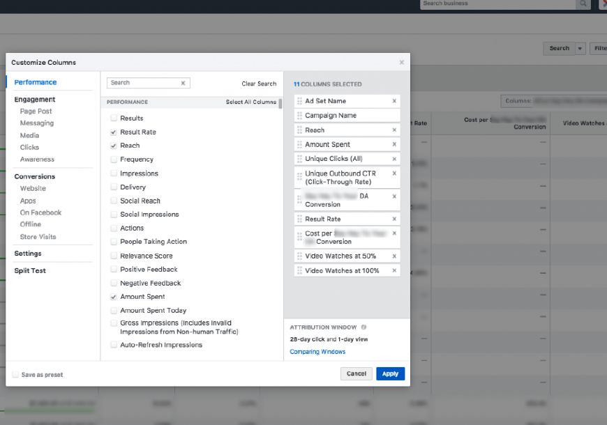The height and width of the screenshot is (425, 607).
Task: Close the Customize Columns dialog
Action: point(401,63)
